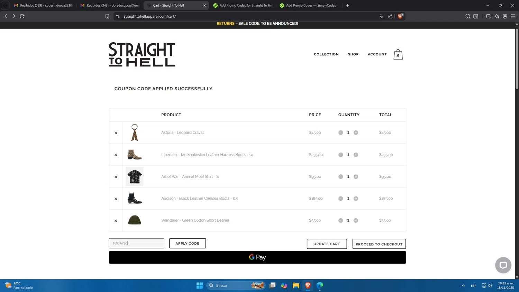519x292 pixels.
Task: Open a new browser tab
Action: point(347,6)
